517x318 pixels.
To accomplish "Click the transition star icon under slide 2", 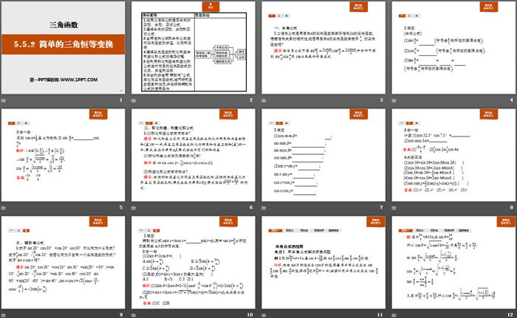I will click(135, 100).
